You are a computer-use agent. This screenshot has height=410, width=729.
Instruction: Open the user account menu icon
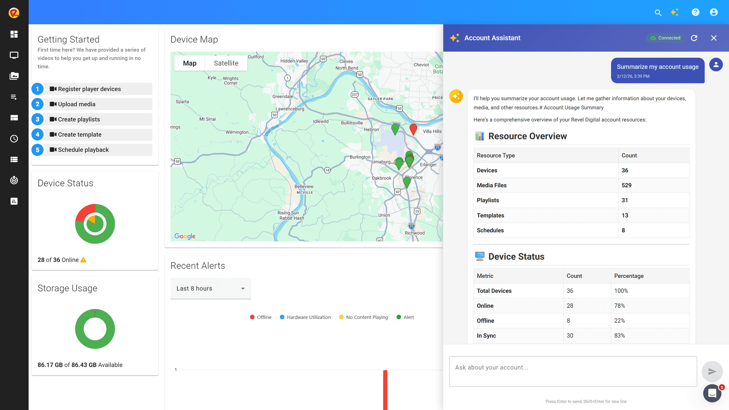click(714, 12)
